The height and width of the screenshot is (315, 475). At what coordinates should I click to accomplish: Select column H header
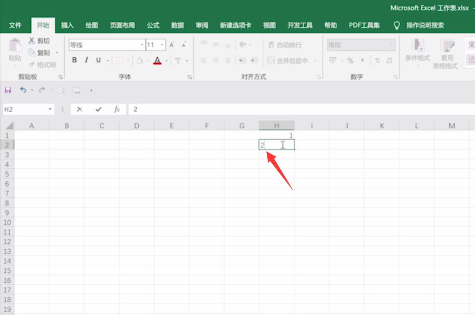276,126
